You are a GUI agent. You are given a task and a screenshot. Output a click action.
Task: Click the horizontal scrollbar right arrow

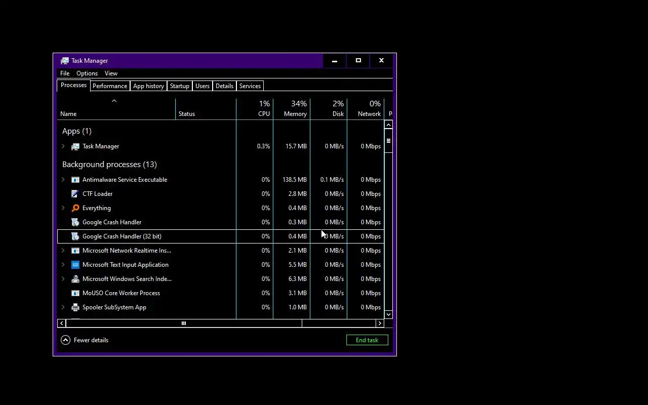(380, 323)
